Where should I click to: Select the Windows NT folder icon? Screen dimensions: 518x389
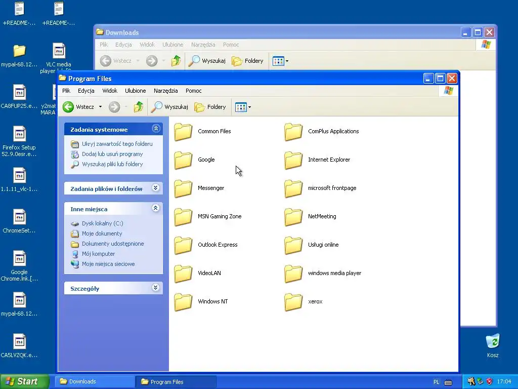coord(183,302)
